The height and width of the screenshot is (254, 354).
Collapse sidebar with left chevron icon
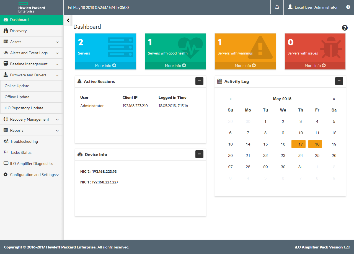click(68, 20)
